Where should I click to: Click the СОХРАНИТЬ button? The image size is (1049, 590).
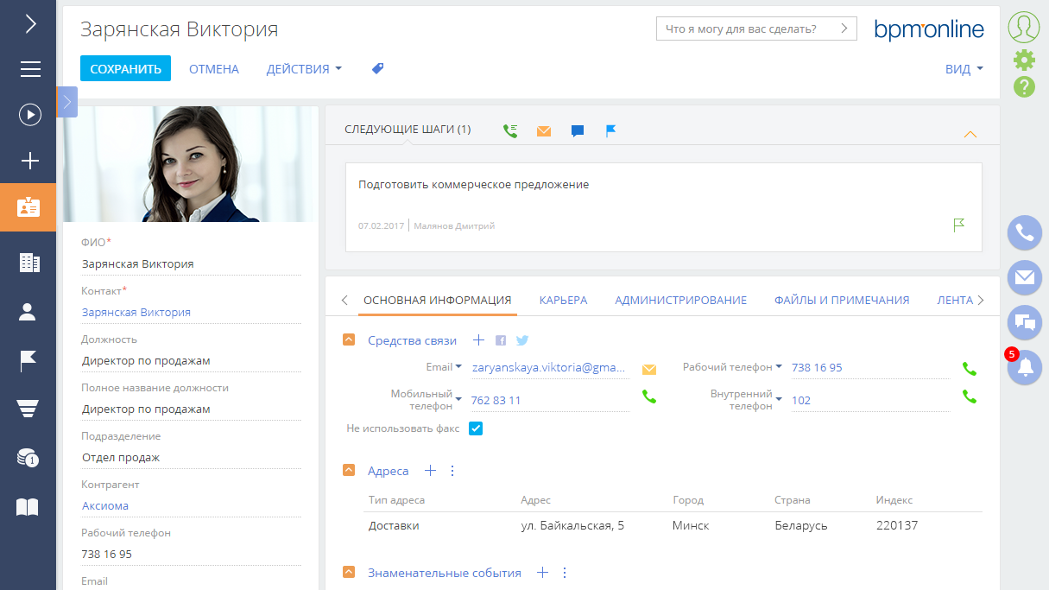coord(125,67)
